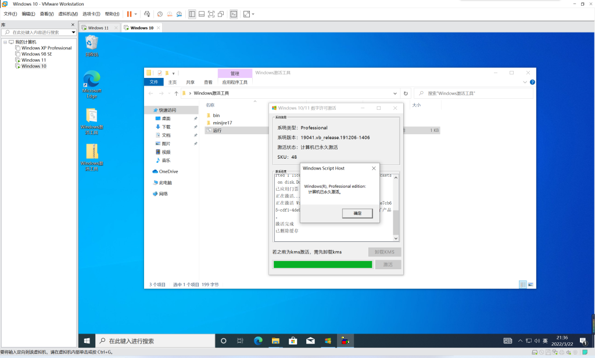
Task: Revert the virtual machine to its snapshot
Action: pos(170,14)
